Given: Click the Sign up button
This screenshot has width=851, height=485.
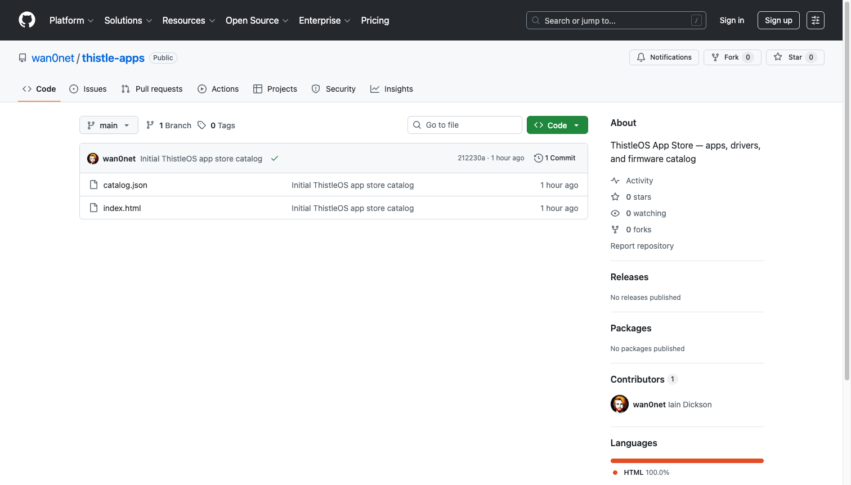Looking at the screenshot, I should 778,20.
